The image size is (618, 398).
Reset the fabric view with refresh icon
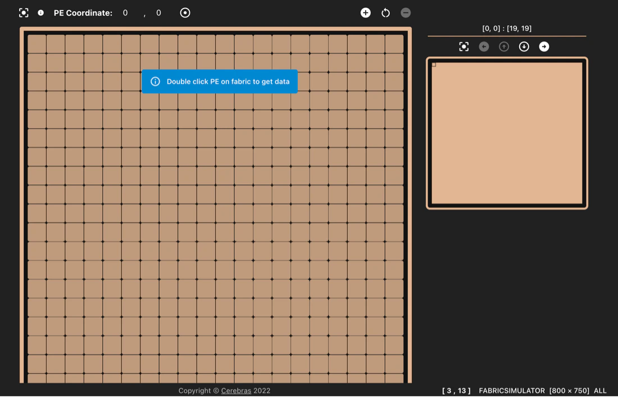tap(385, 12)
